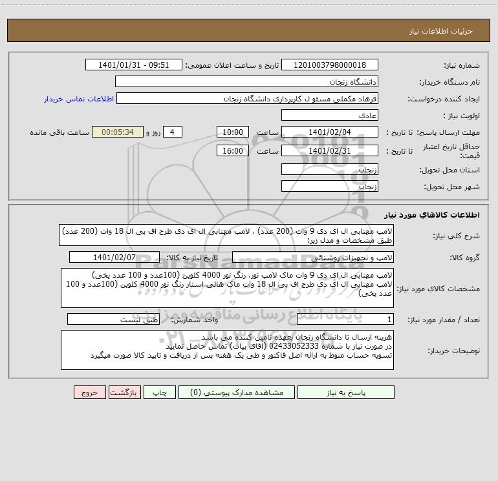
Task: Click the requester field فرهاد مکملی
Action: [x=248, y=99]
